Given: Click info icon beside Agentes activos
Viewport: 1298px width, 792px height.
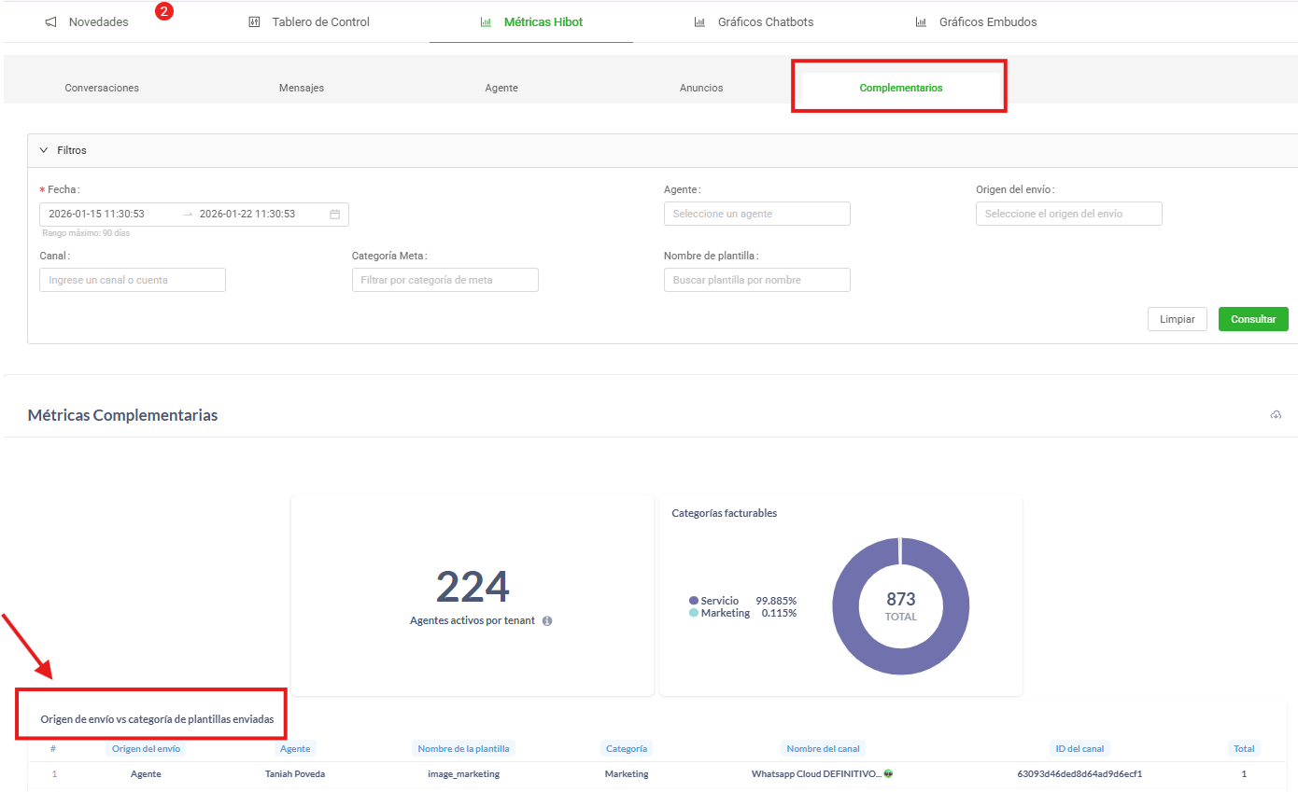Looking at the screenshot, I should (547, 621).
